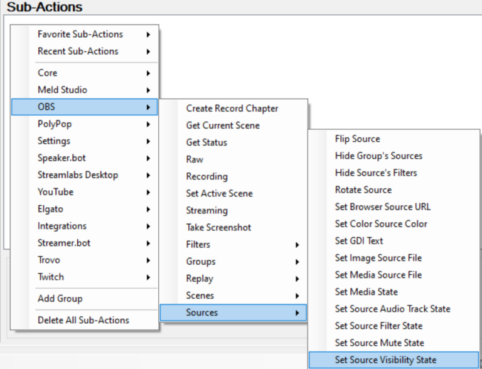Open the Twitch submenu
482x369 pixels.
[x=51, y=277]
